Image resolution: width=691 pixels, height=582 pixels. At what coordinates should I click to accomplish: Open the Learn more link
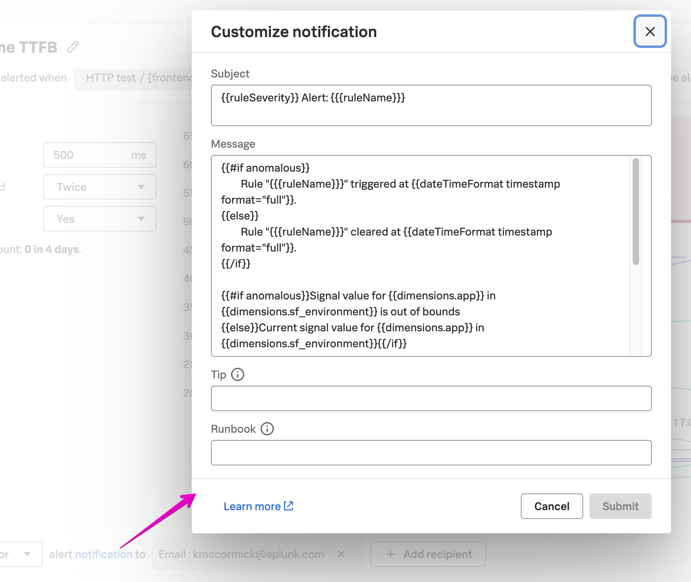252,506
